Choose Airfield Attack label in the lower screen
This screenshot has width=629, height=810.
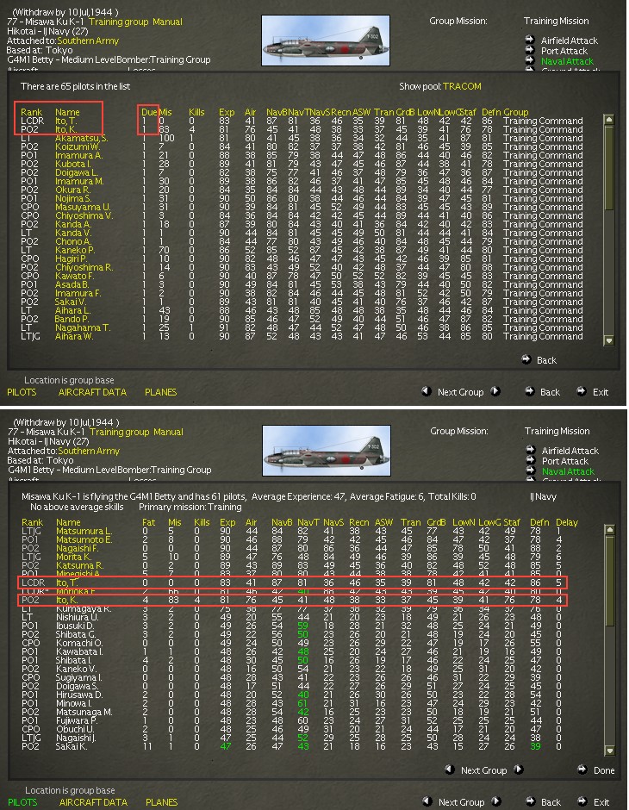click(x=570, y=451)
